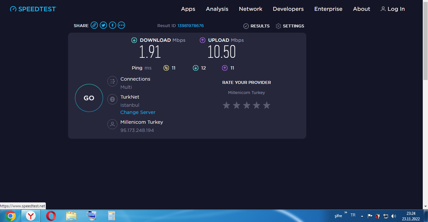Click the Speedtest logo
Screen dimensions: 428x222
(33, 9)
